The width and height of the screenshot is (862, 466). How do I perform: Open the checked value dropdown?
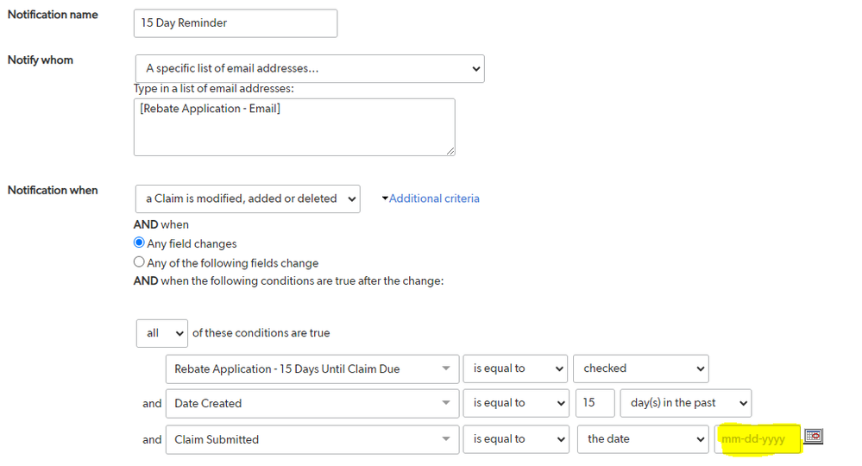(x=641, y=368)
